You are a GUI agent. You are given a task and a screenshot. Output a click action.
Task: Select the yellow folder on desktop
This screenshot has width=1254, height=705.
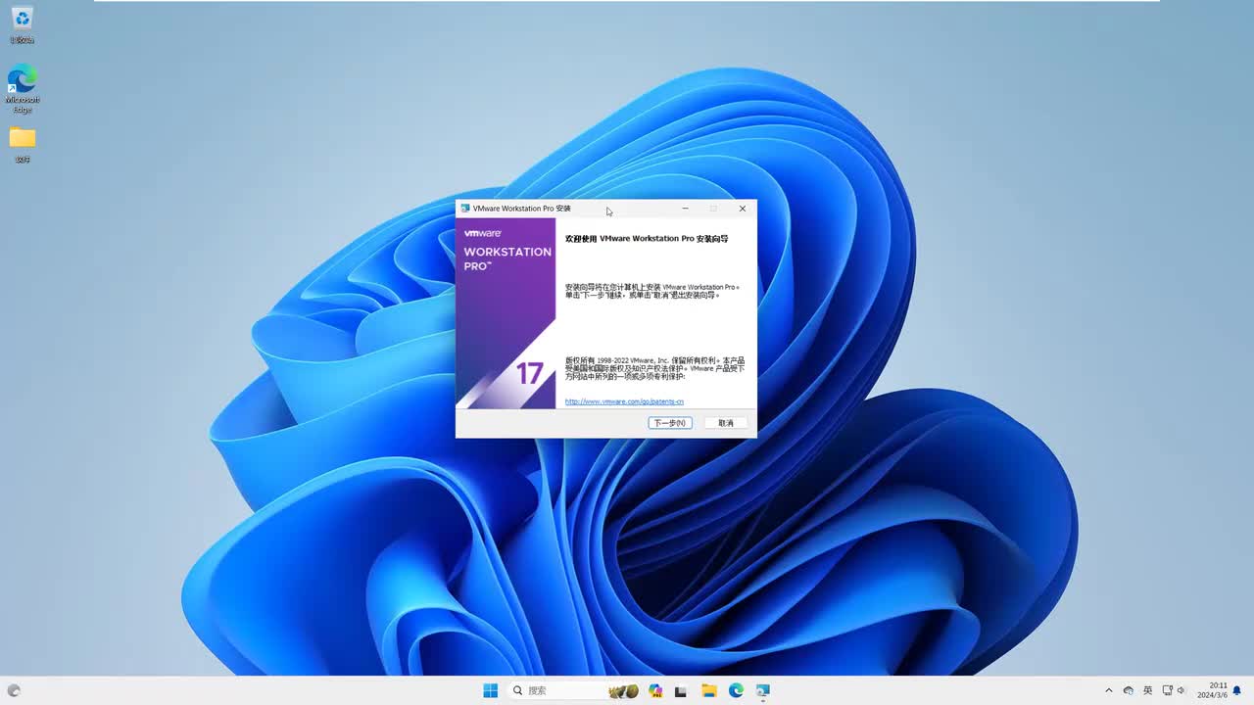click(x=23, y=144)
